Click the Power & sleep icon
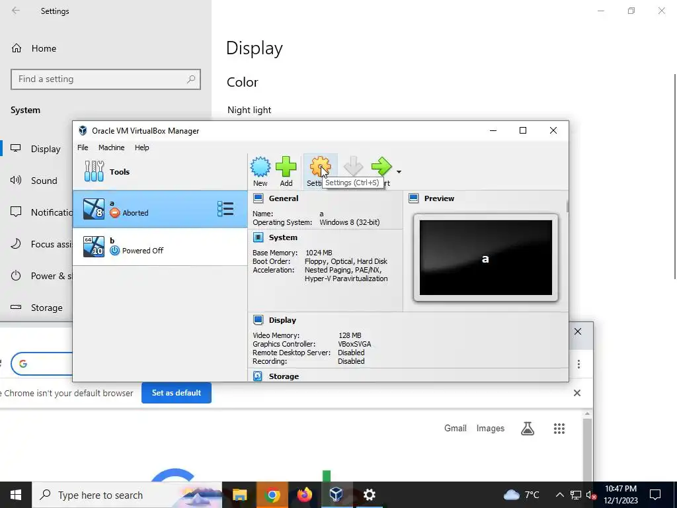 [x=16, y=276]
